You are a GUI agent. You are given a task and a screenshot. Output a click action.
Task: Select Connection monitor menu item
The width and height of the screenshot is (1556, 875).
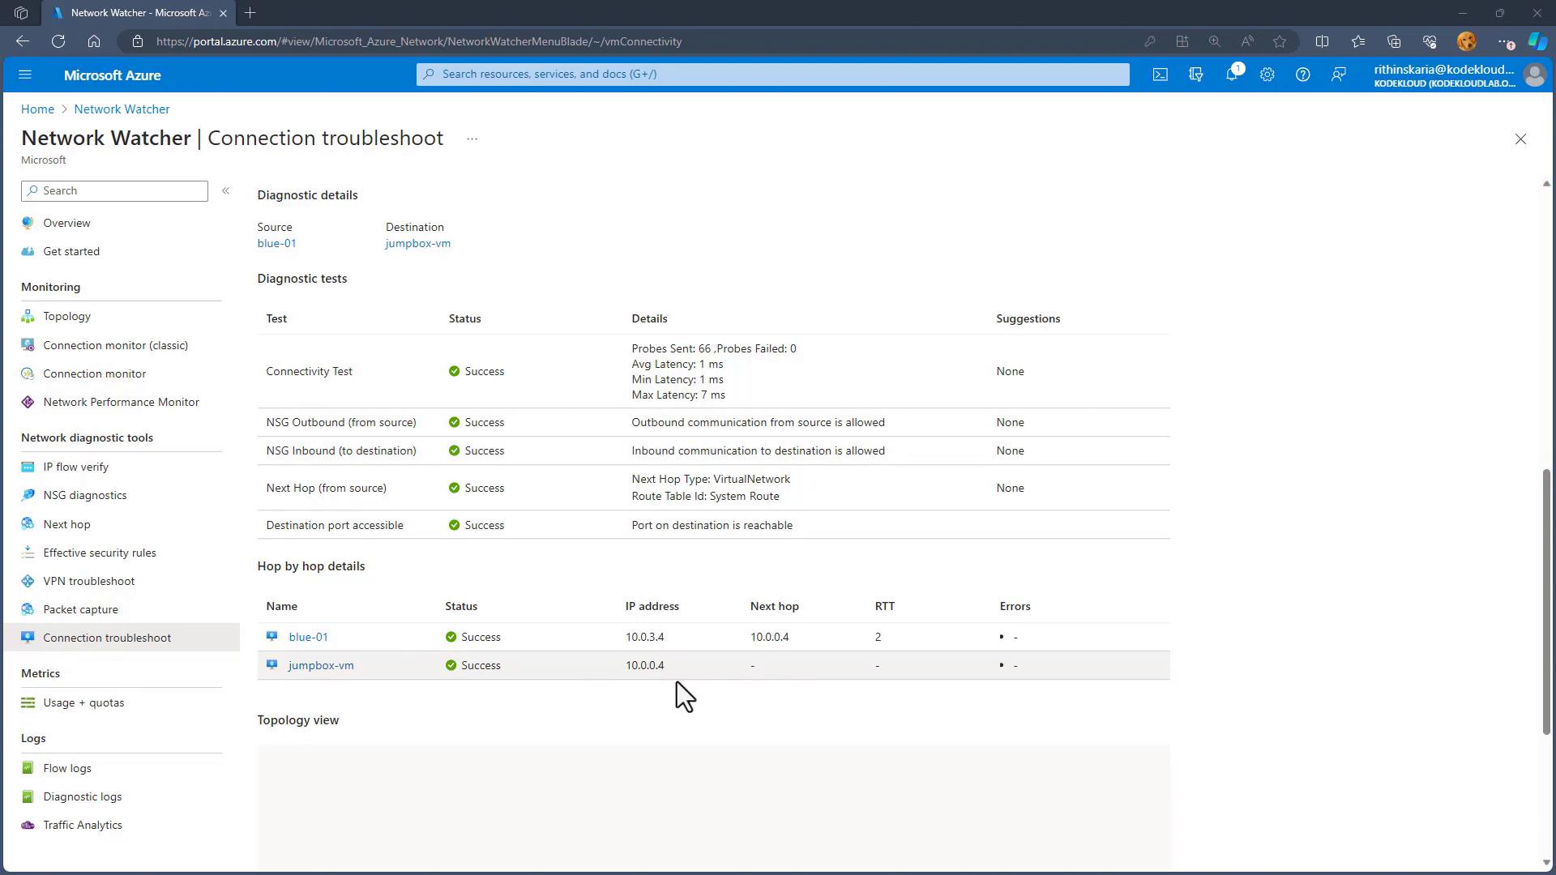94,373
